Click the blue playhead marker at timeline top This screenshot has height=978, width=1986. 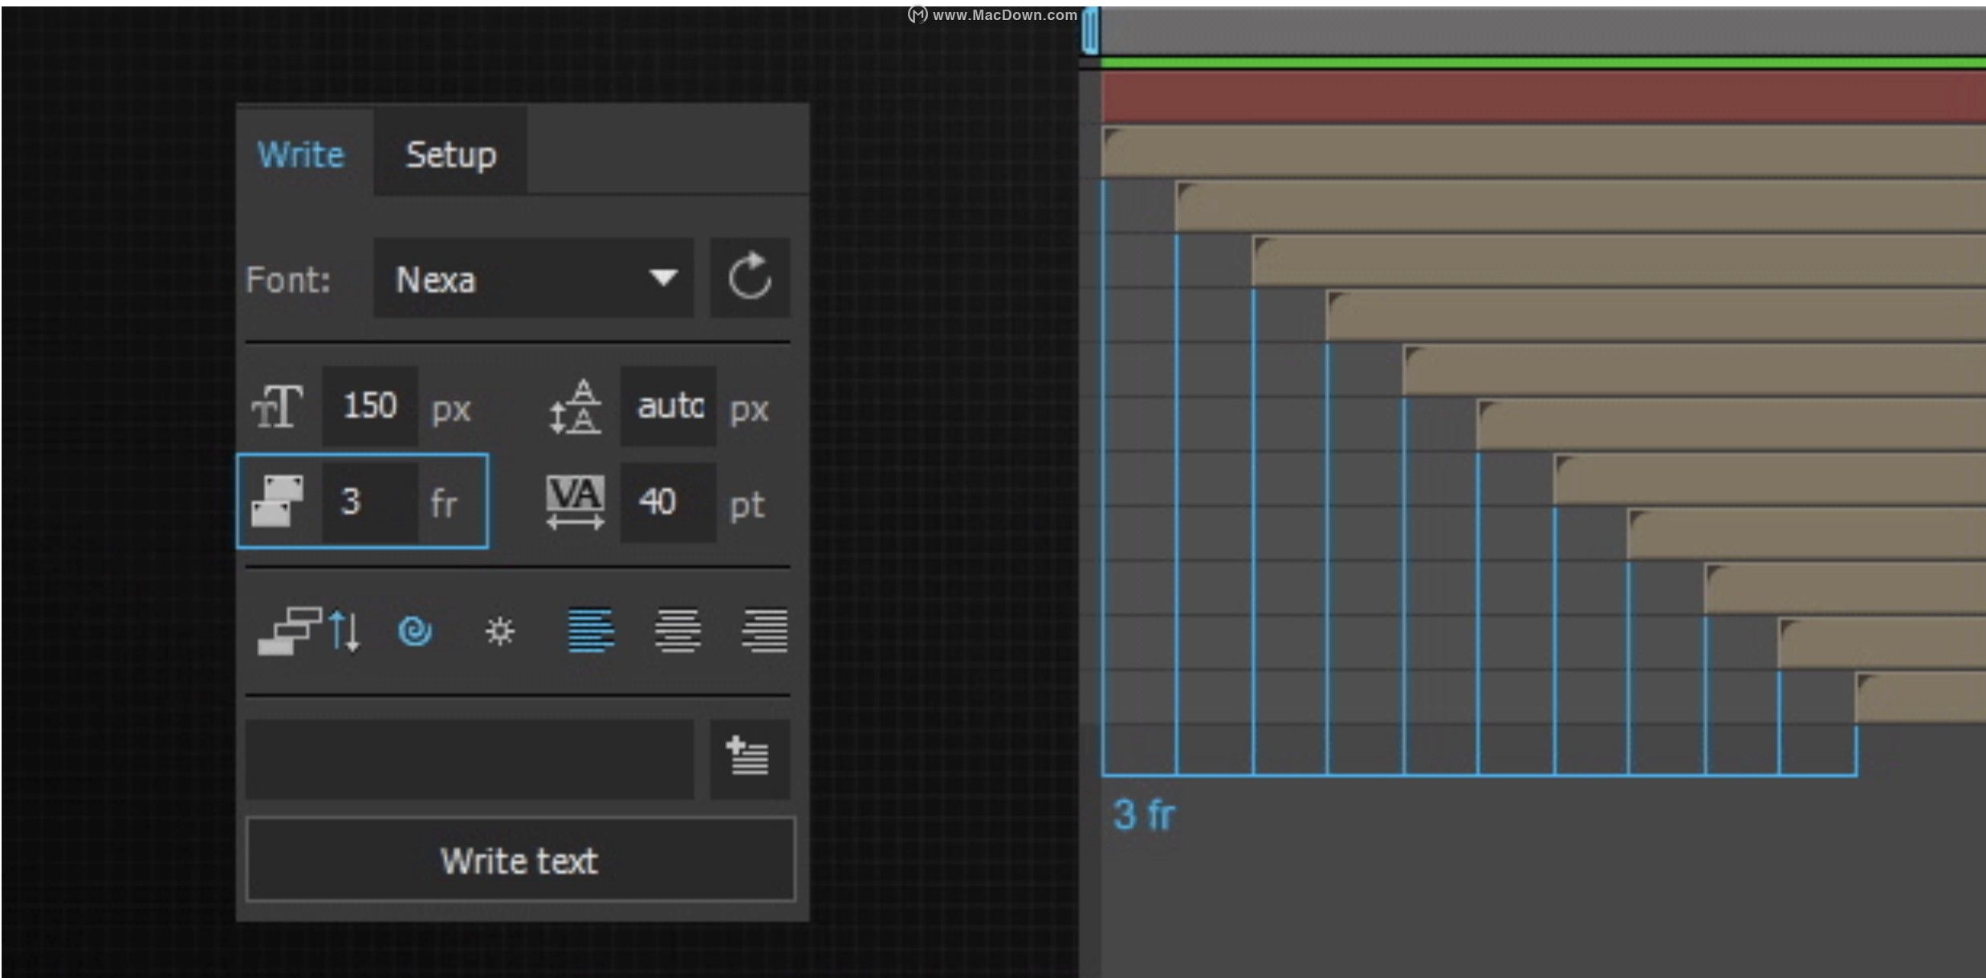click(1089, 32)
